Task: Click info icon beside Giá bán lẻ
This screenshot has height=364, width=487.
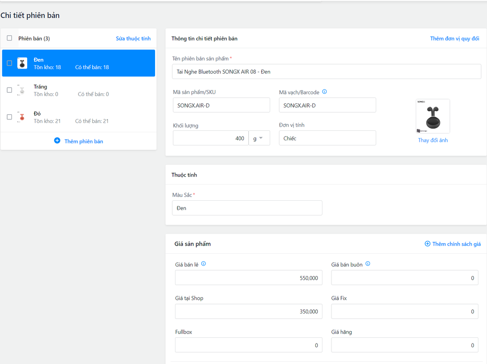Action: click(204, 264)
